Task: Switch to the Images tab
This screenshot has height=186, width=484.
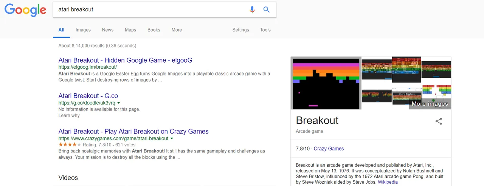Action: 83,30
